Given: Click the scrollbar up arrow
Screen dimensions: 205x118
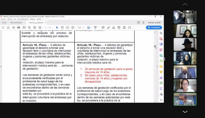Looking at the screenshot, I should click(x=155, y=32).
